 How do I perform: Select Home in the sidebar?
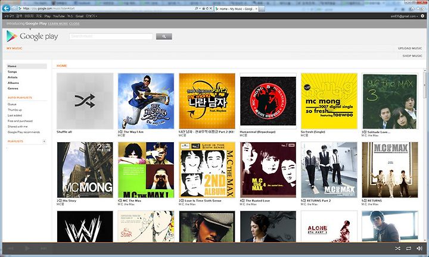tap(27, 66)
